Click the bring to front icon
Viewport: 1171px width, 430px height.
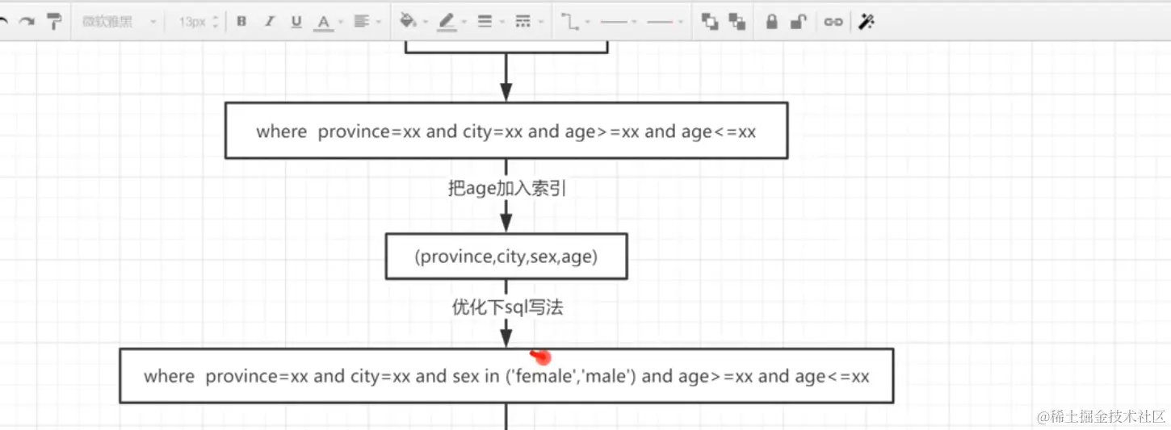pos(710,22)
